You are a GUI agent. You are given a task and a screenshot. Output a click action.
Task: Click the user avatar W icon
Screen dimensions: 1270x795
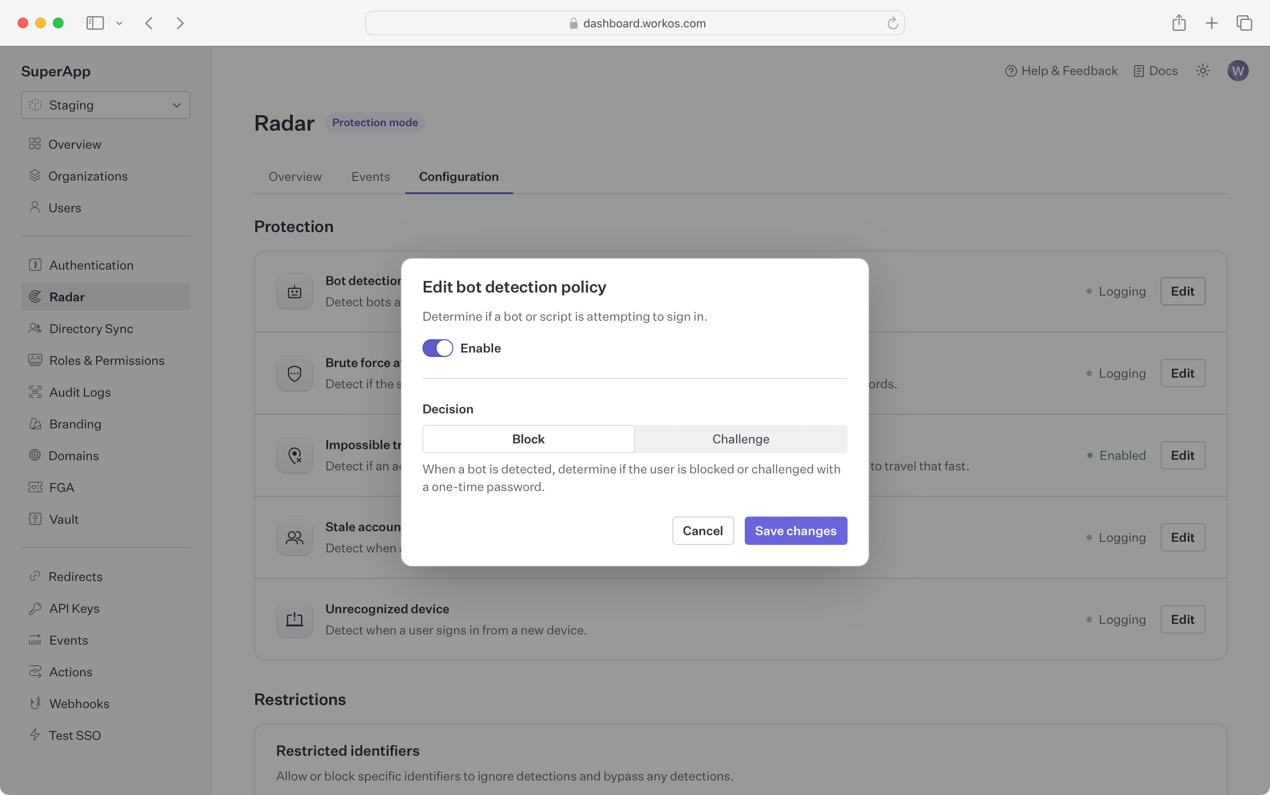(x=1237, y=71)
